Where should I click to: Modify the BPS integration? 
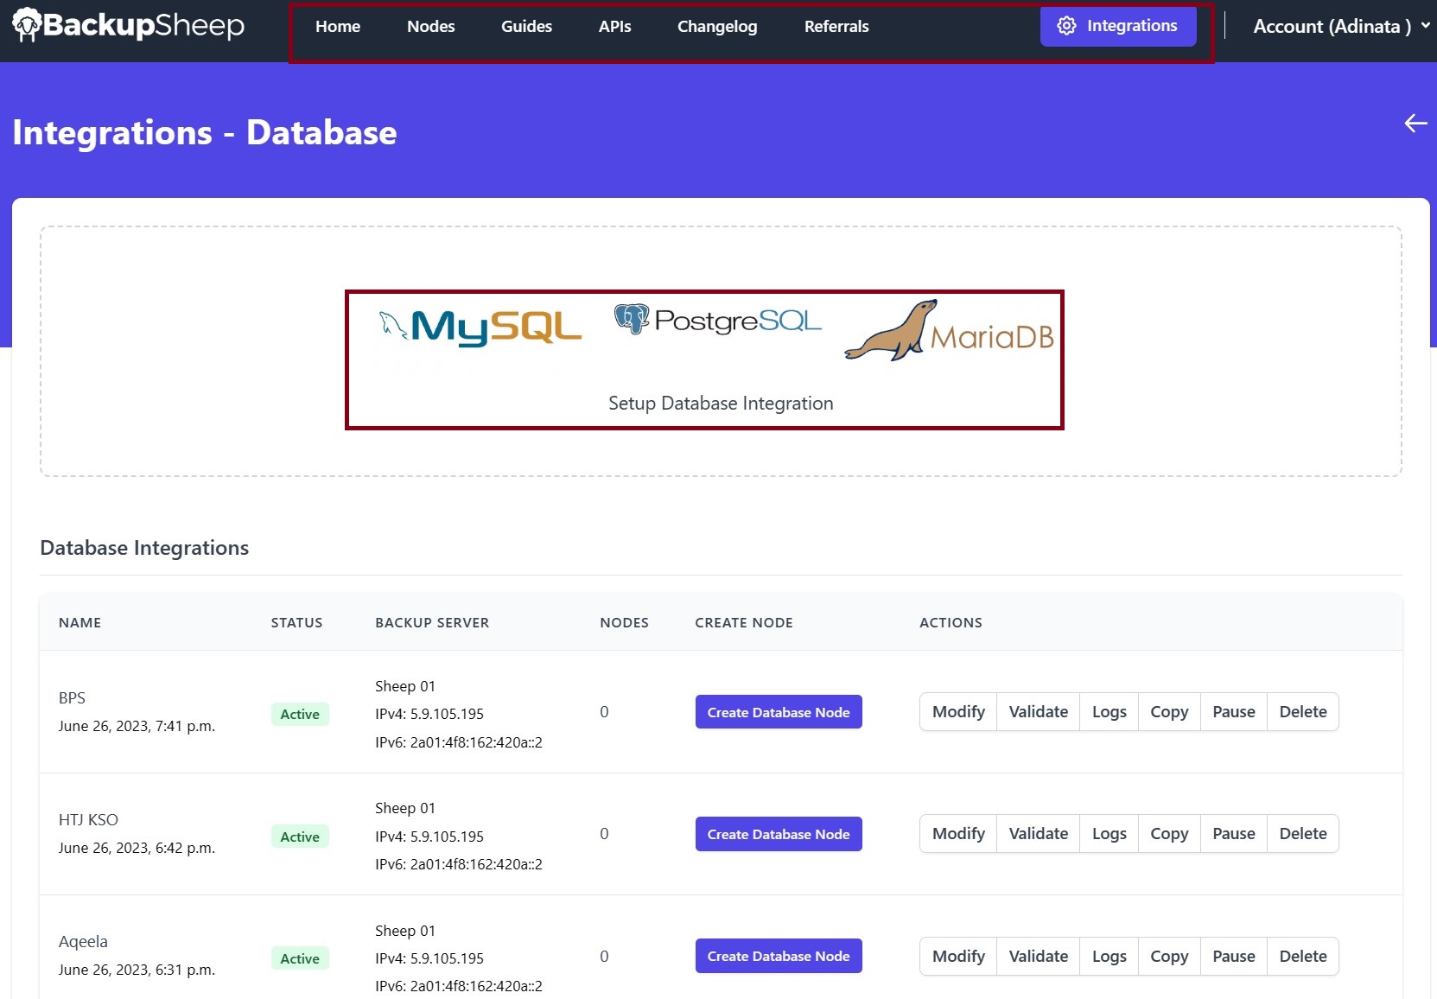(957, 711)
